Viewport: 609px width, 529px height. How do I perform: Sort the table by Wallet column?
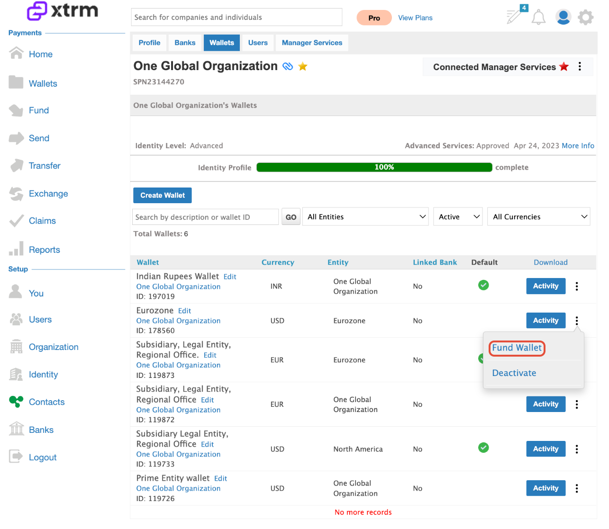148,262
